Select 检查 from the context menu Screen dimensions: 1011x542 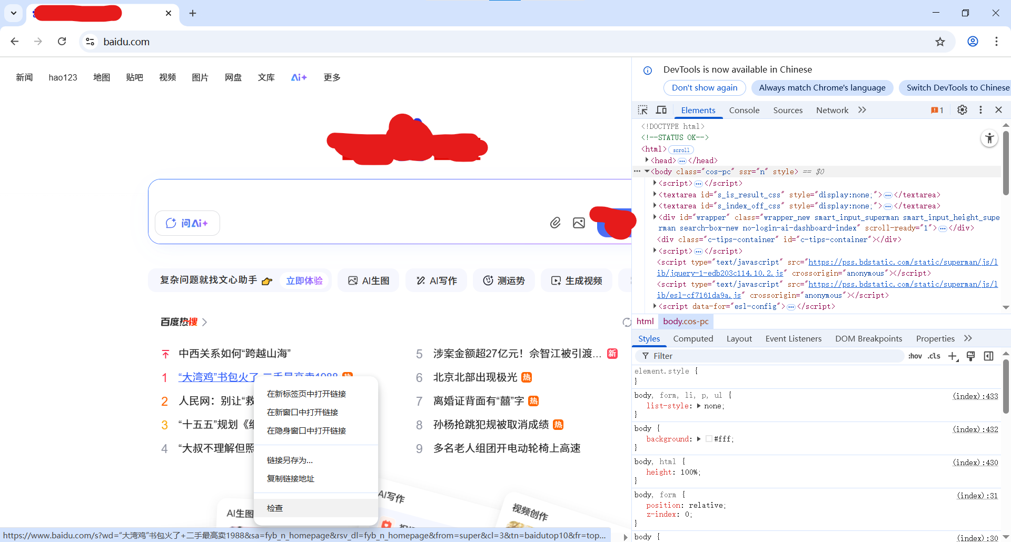coord(274,507)
